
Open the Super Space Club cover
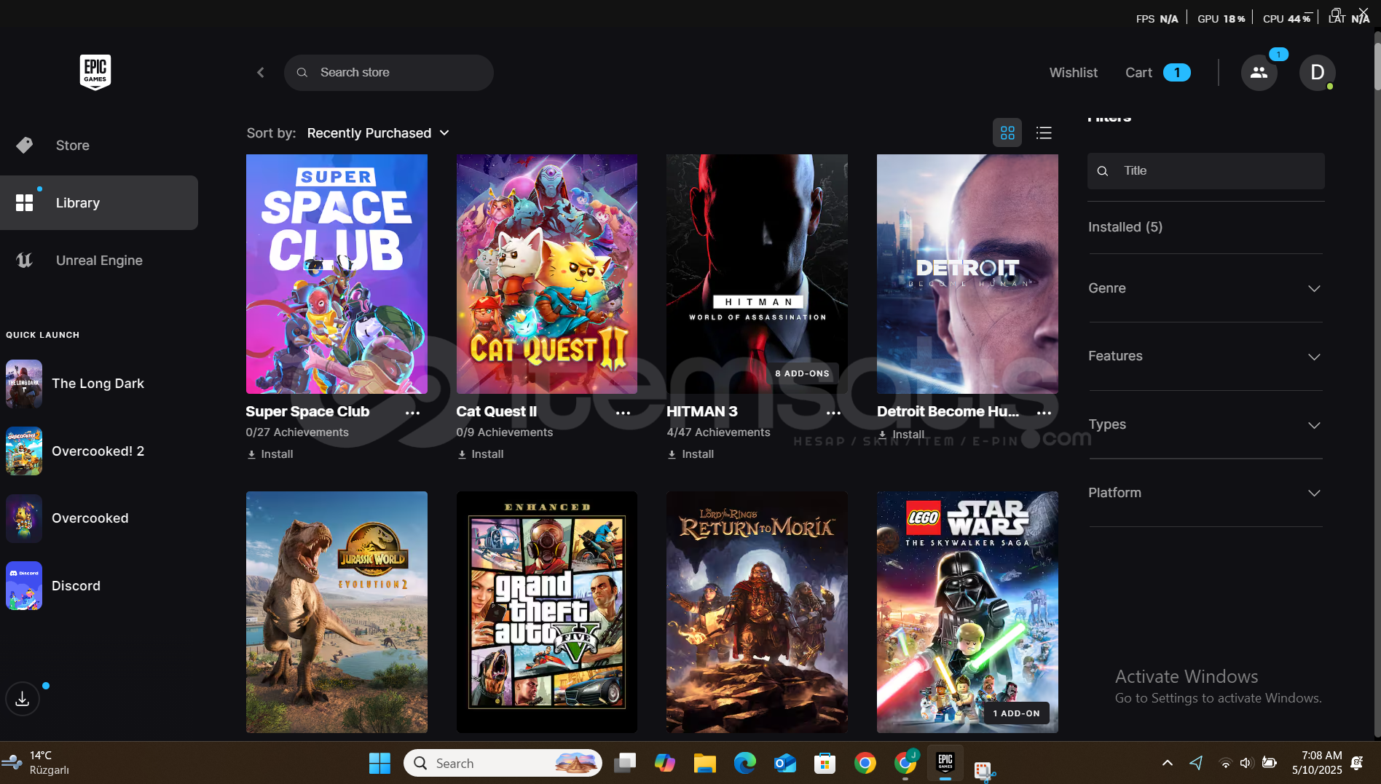coord(337,274)
